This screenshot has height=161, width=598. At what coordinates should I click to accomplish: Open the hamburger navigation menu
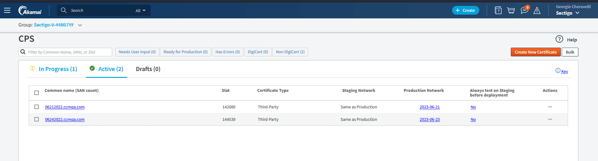tap(7, 10)
